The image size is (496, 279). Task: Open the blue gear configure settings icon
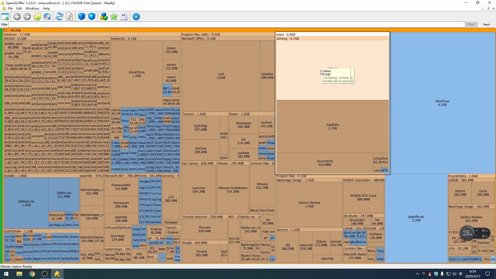click(x=136, y=17)
